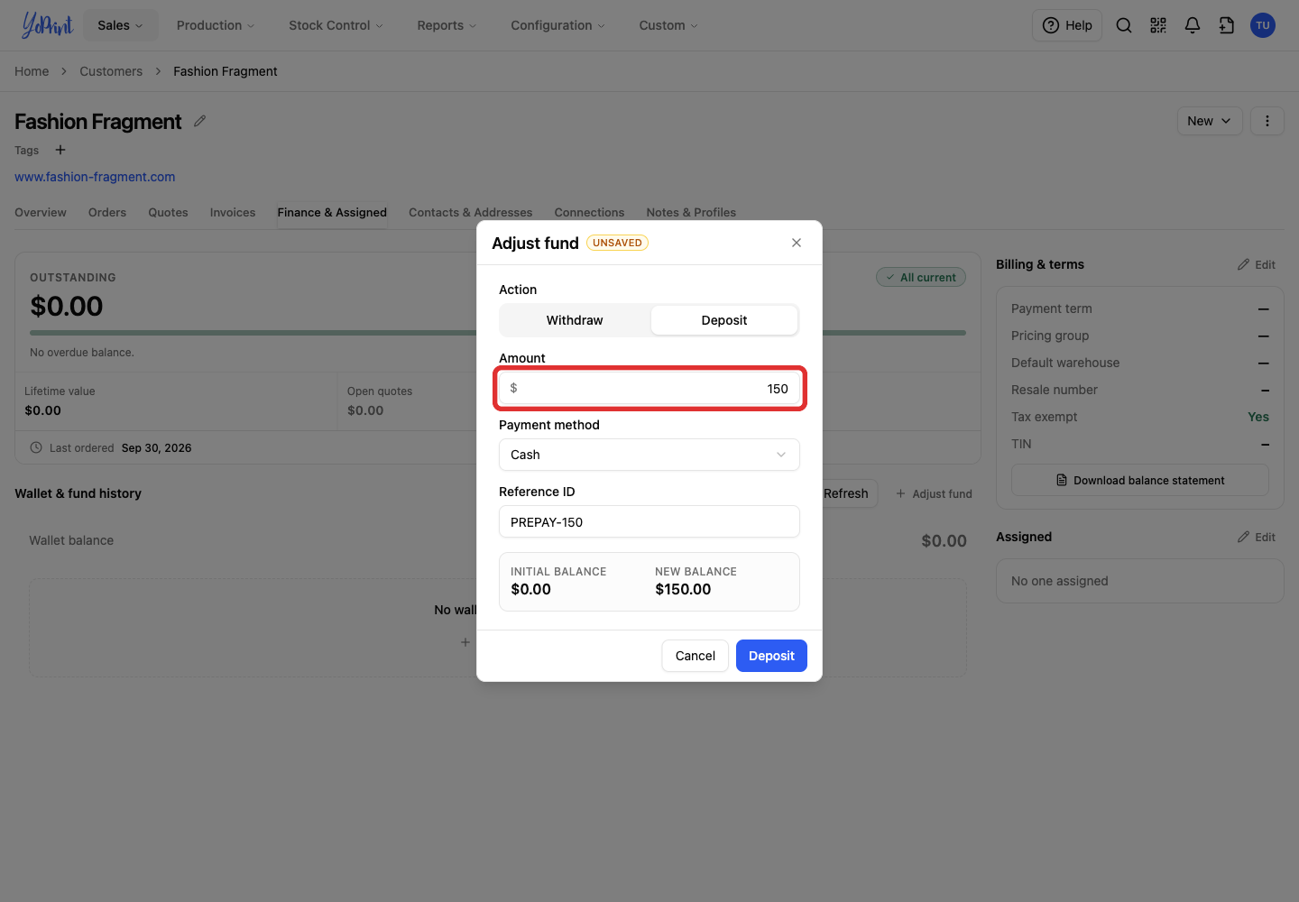Select the Withdraw action
Screen dimensions: 1299x902
(x=575, y=320)
